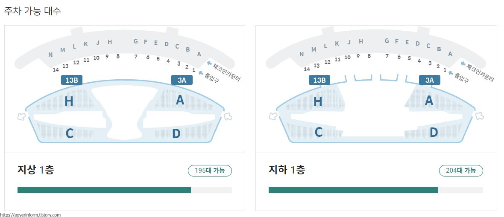Click the right exit arrow on the 지상 1층 map
Screen dimensions: 504x217
[x=228, y=116]
